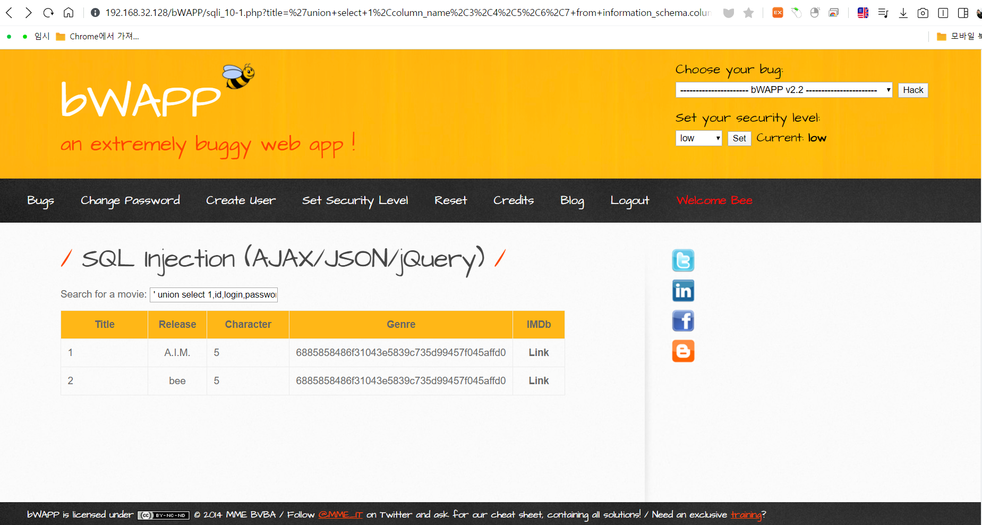This screenshot has width=982, height=525.
Task: Click the 'bee' cell in the table
Action: [x=177, y=380]
